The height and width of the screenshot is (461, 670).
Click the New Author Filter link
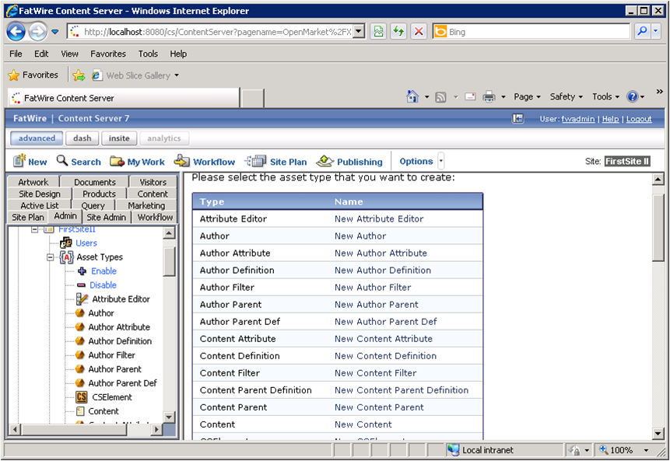click(373, 288)
